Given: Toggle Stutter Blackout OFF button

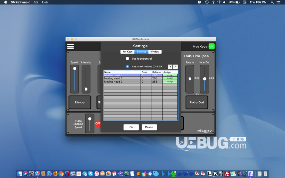Looking at the screenshot, I should pos(98,123).
